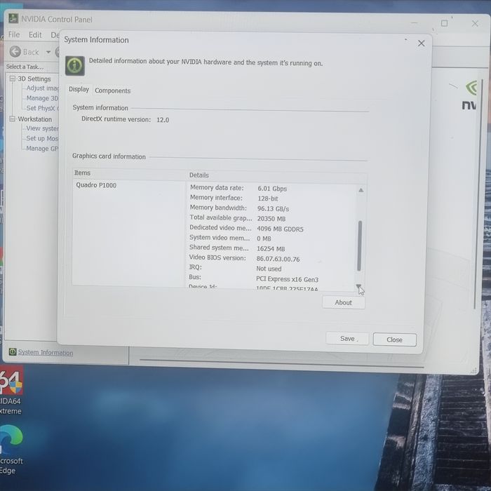This screenshot has height=491, width=491.
Task: Close the System Information dialog with X
Action: (x=421, y=43)
